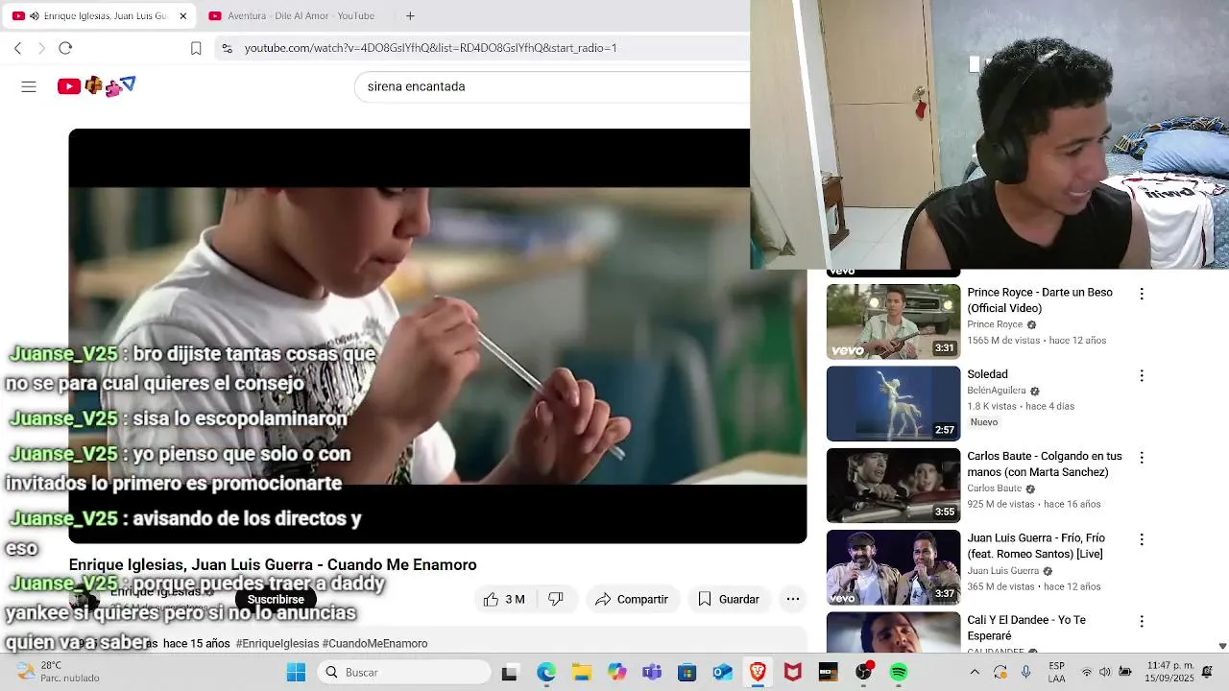Open the volume tray control

[x=1105, y=672]
